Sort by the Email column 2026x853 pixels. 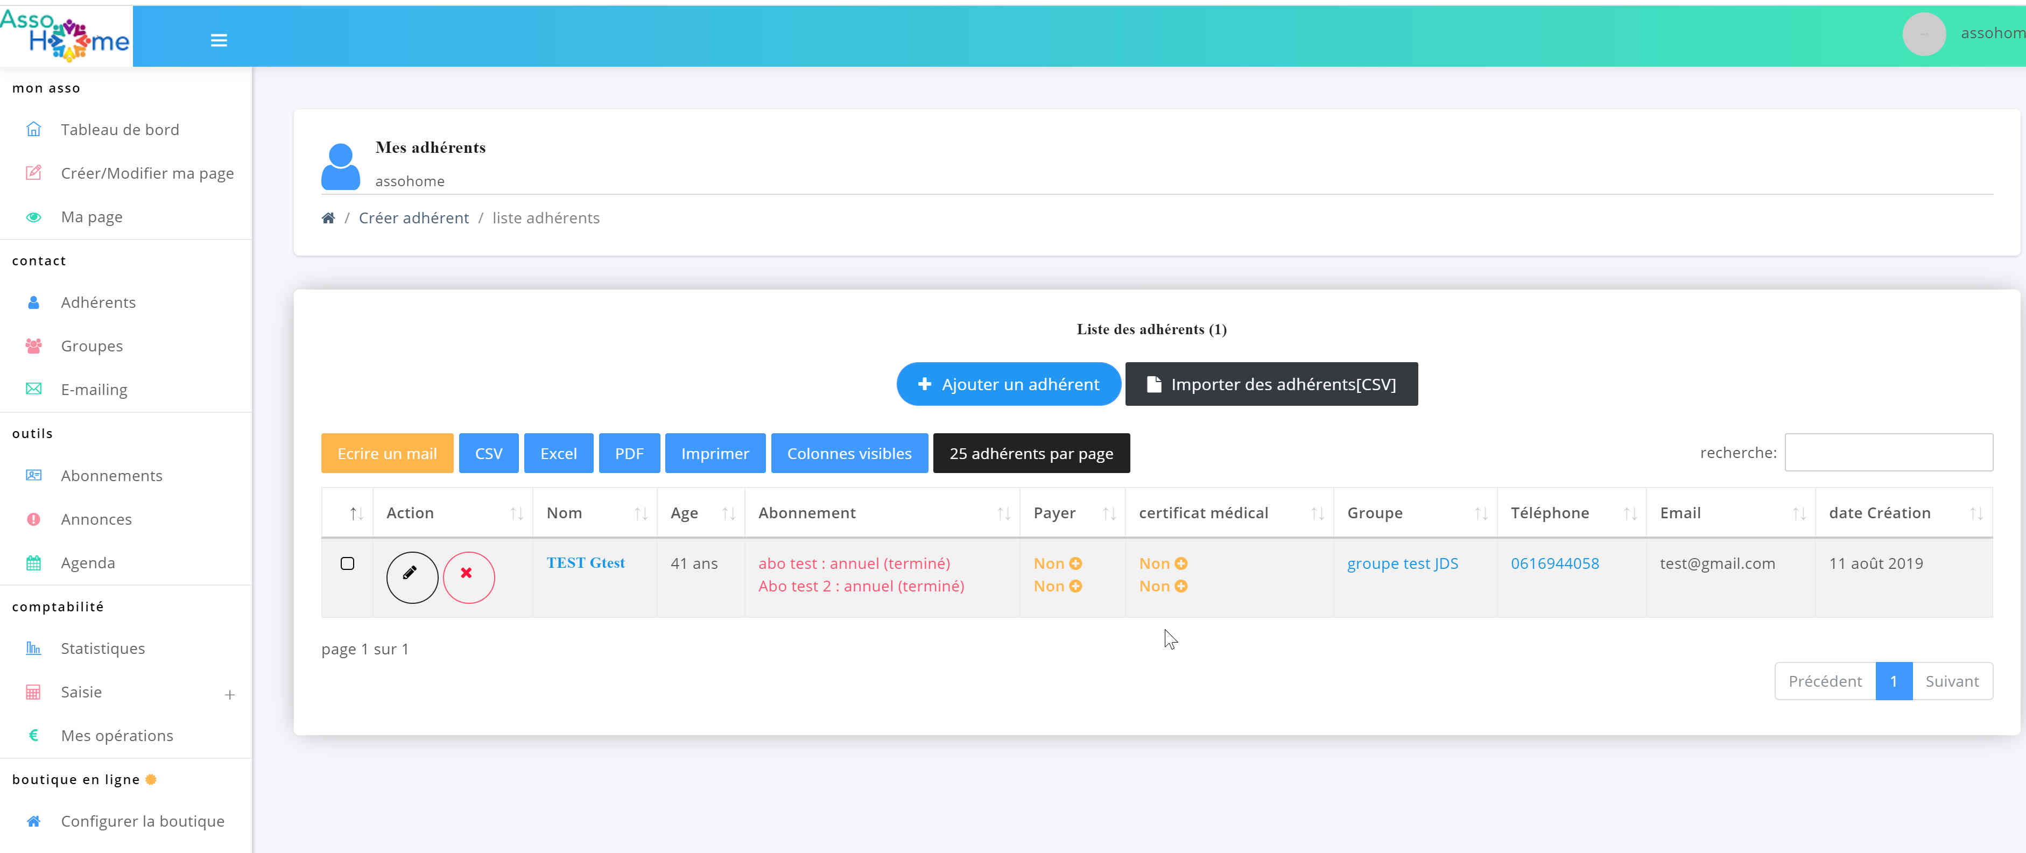1730,513
